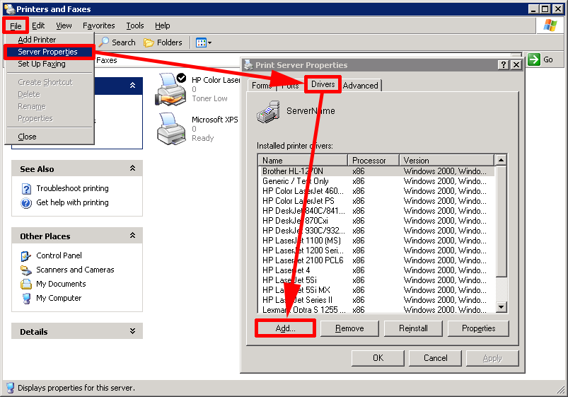Click Close in the File menu

tap(50, 137)
